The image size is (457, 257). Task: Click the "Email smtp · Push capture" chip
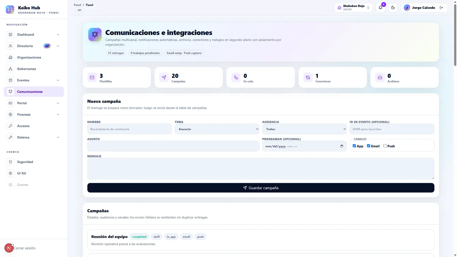coord(184,53)
